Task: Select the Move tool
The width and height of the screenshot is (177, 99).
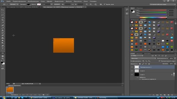Action: [2, 10]
